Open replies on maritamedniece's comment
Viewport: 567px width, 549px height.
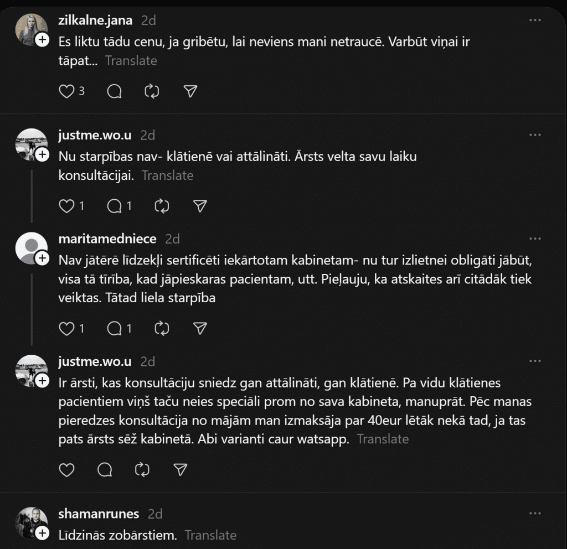[115, 328]
